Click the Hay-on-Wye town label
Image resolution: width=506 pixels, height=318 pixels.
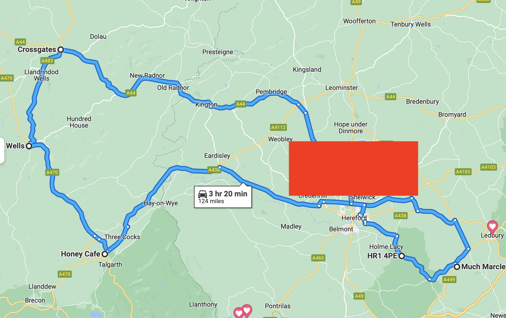(x=161, y=203)
